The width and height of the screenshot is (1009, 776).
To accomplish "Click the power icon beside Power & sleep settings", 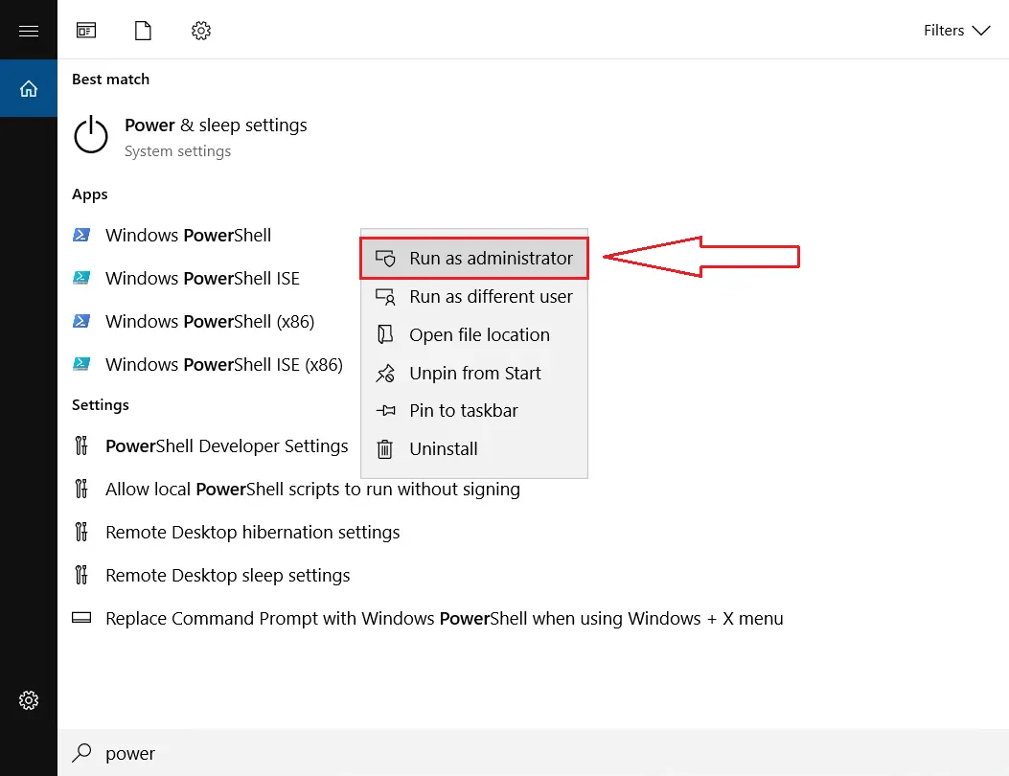I will (90, 135).
